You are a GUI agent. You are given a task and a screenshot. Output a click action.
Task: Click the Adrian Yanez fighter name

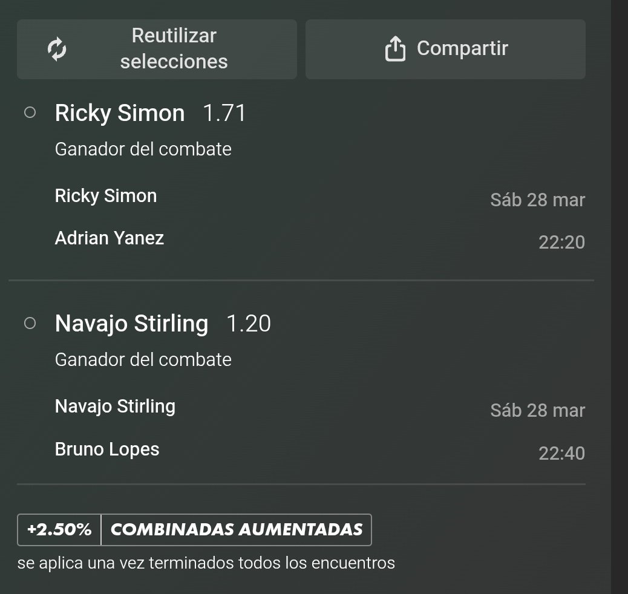tap(110, 238)
